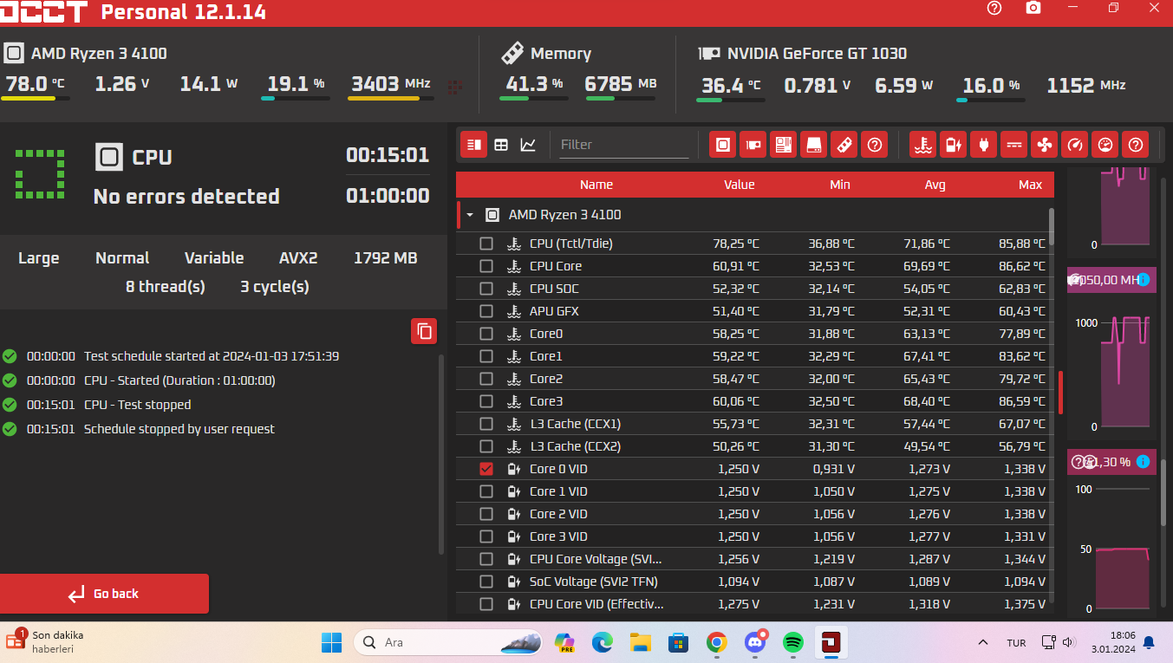Open OCCT help from the title bar
1173x663 pixels.
(994, 8)
